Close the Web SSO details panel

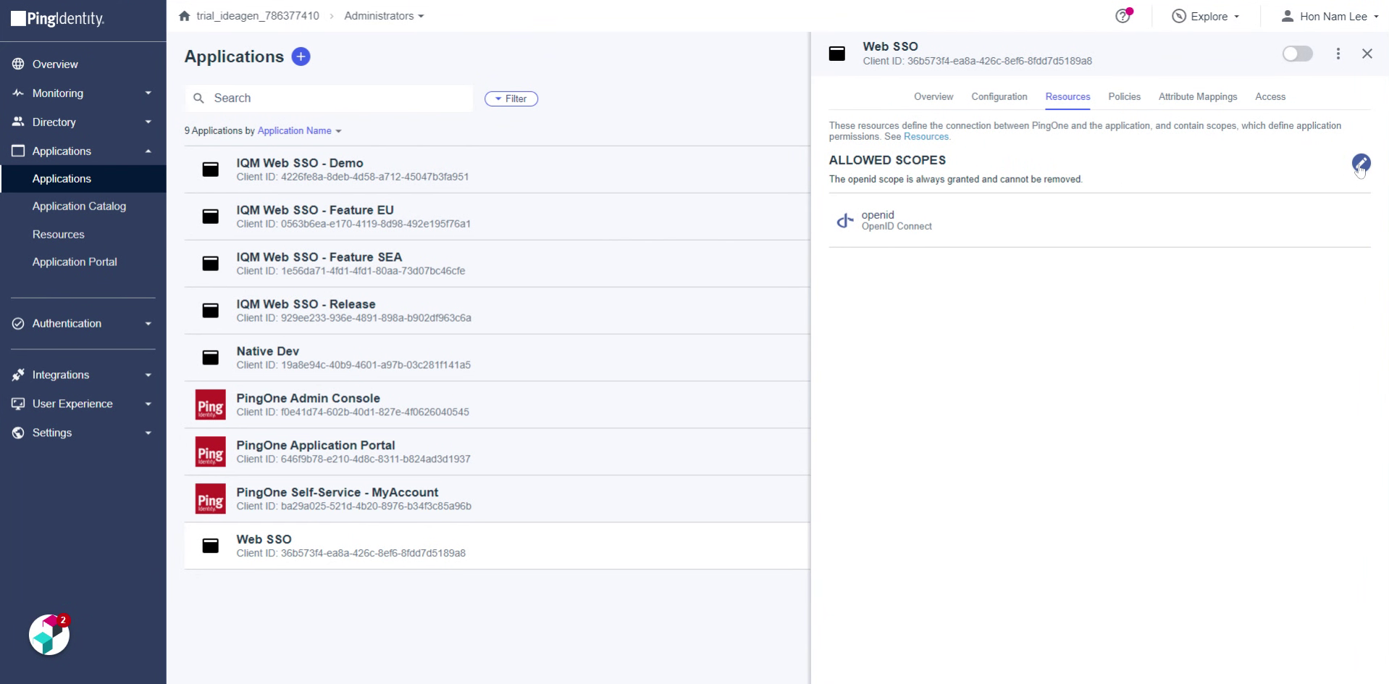pos(1367,54)
